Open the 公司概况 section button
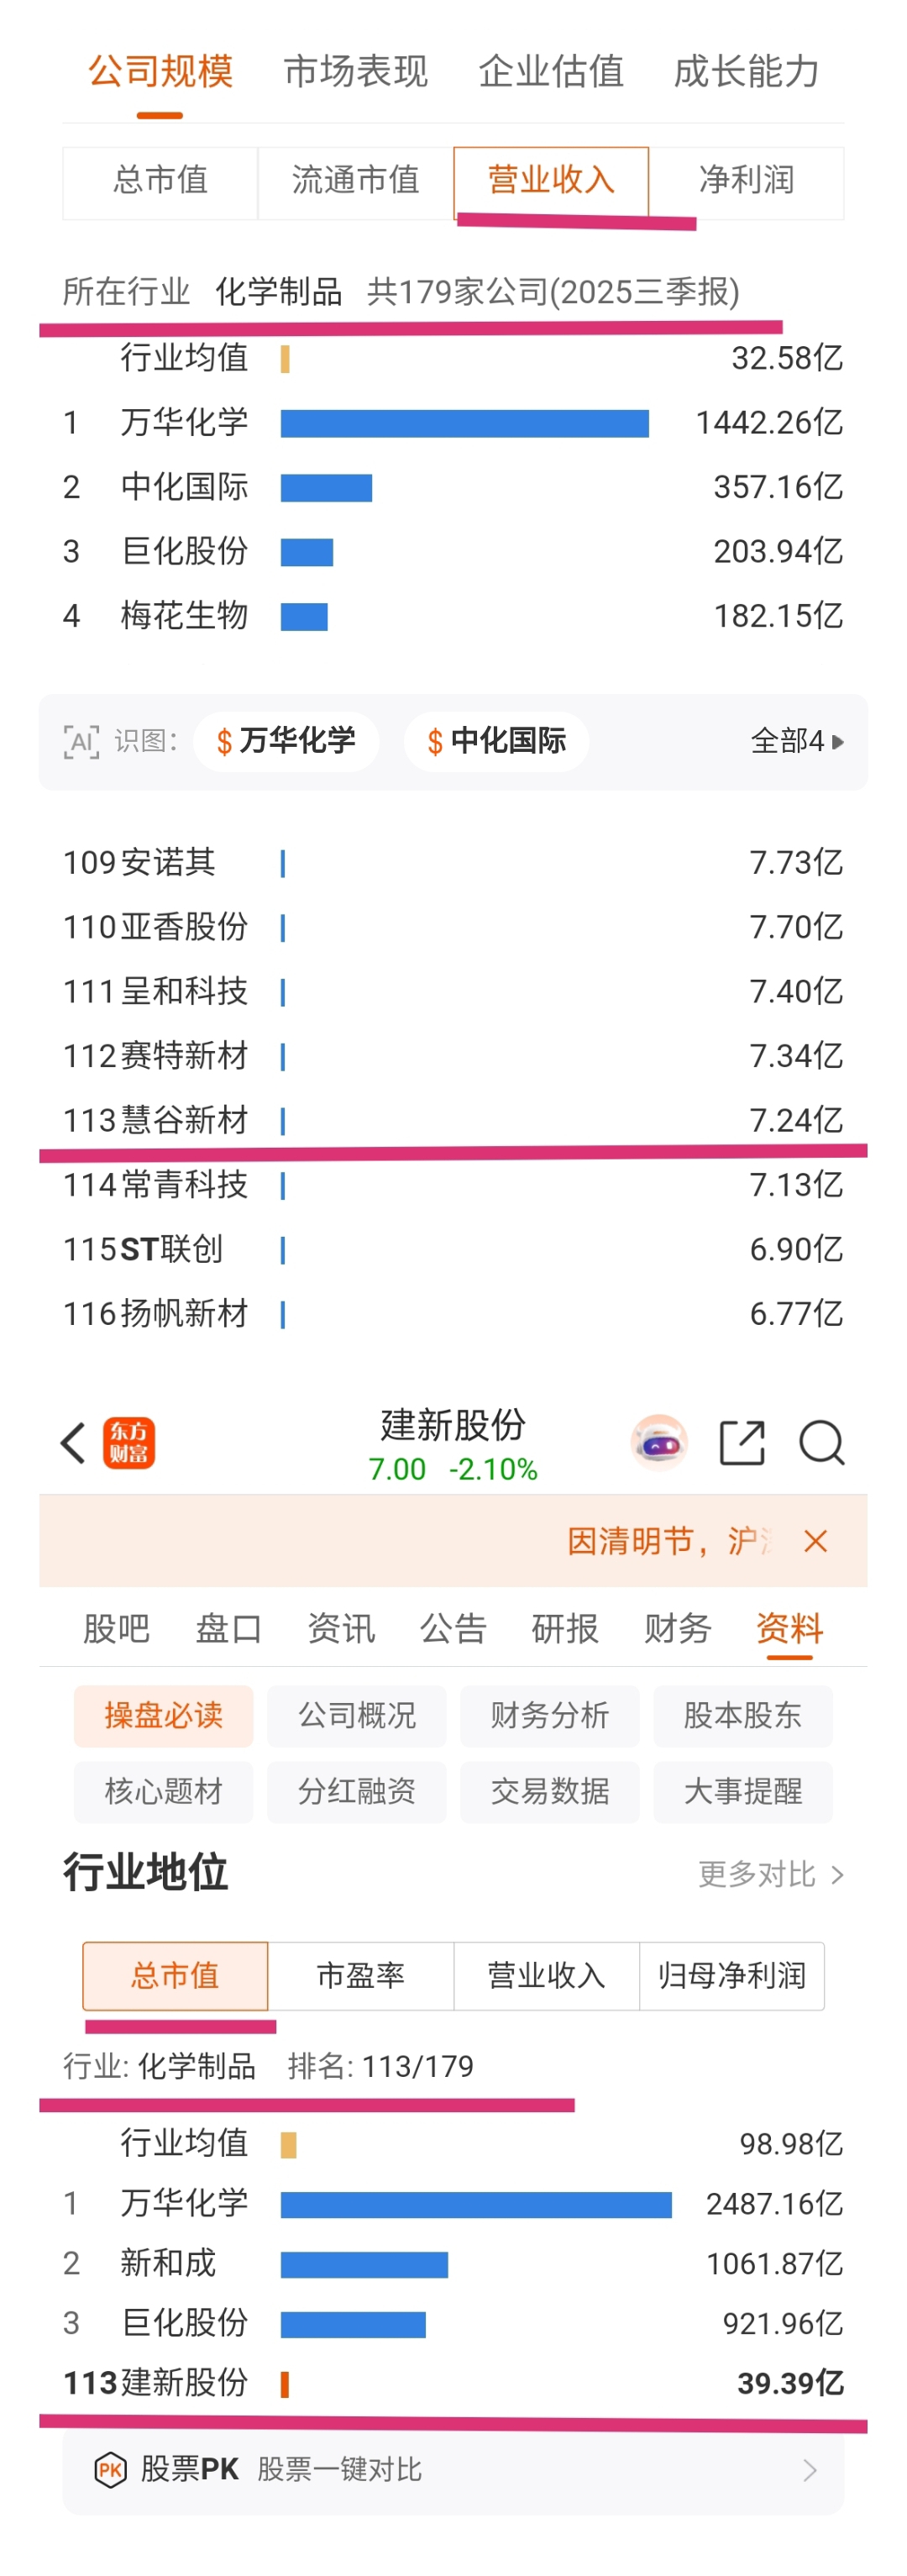 point(357,1715)
